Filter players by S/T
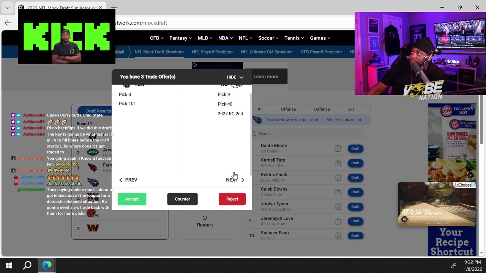 pyautogui.click(x=352, y=109)
